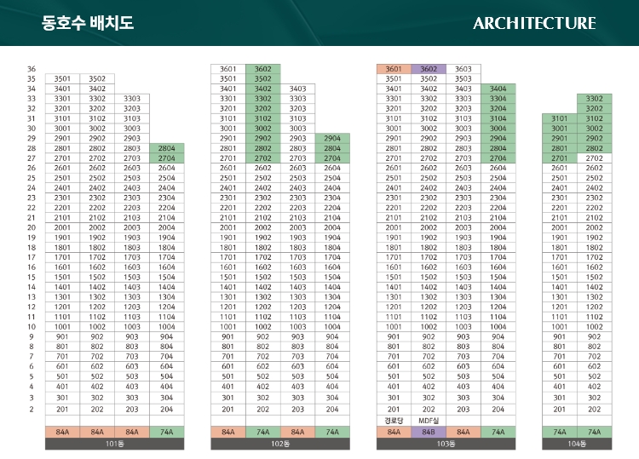
Task: Pick green unit 3302 in 104동
Action: point(594,99)
